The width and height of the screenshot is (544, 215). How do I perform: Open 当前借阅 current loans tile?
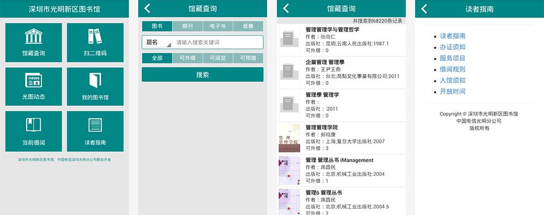point(34,131)
